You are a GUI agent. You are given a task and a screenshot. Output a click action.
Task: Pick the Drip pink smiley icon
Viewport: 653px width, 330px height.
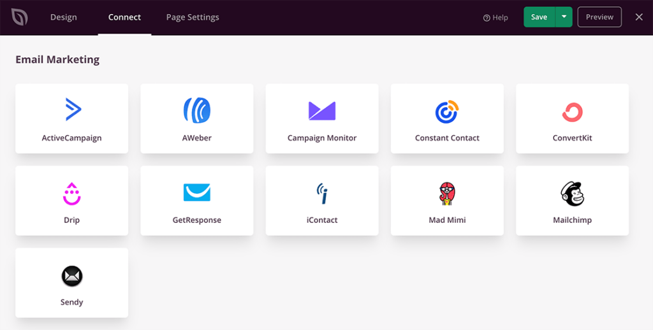click(71, 194)
